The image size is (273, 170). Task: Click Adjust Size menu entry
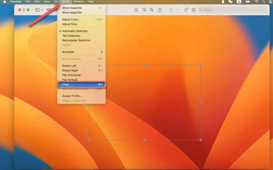point(70,24)
